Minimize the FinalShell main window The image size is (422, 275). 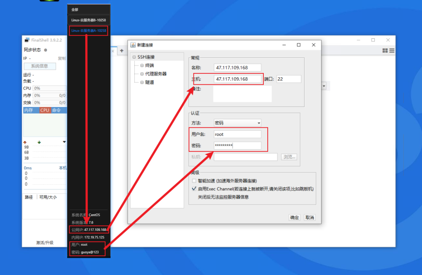(358, 40)
